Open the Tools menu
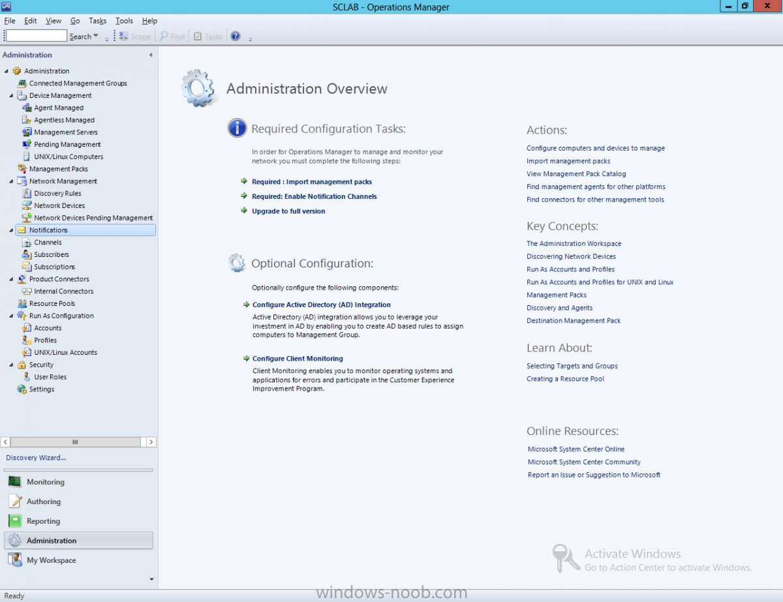Viewport: 783px width, 602px height. coord(124,21)
